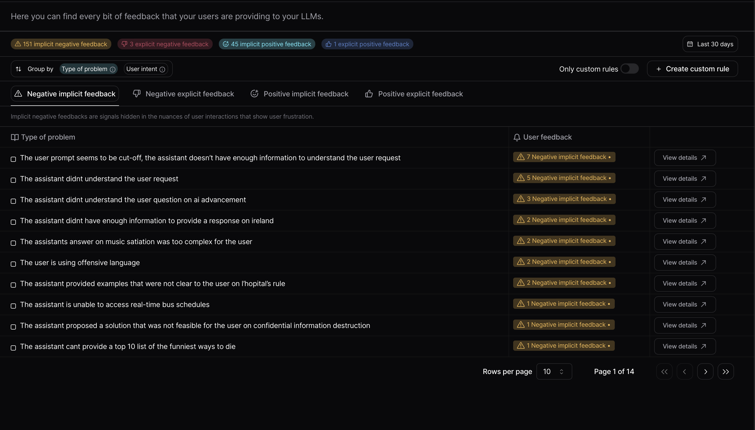Select checkbox for bus schedules row

coord(13,306)
